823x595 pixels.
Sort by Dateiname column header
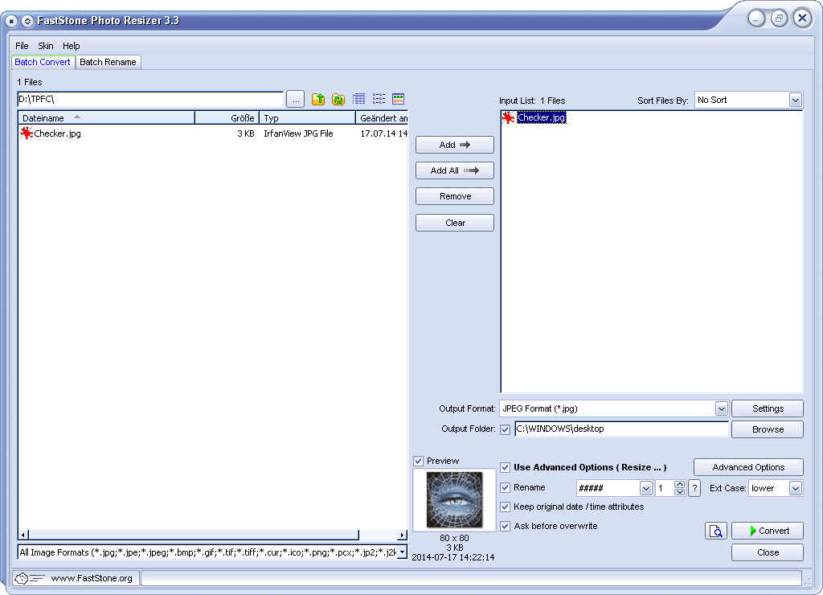(x=107, y=118)
